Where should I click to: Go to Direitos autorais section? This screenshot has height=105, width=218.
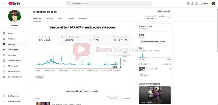14,61
